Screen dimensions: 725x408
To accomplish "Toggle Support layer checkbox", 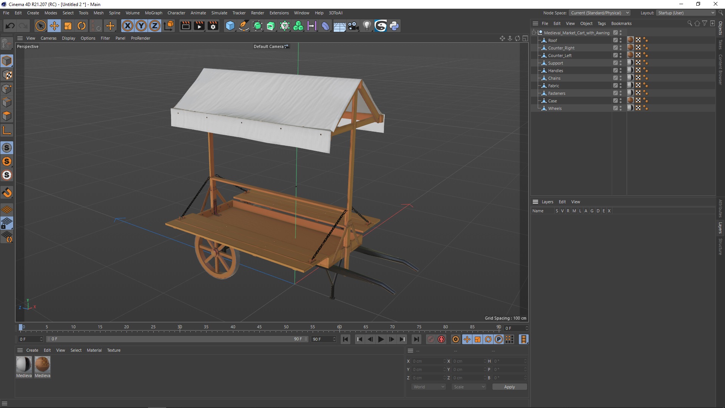I will [615, 63].
